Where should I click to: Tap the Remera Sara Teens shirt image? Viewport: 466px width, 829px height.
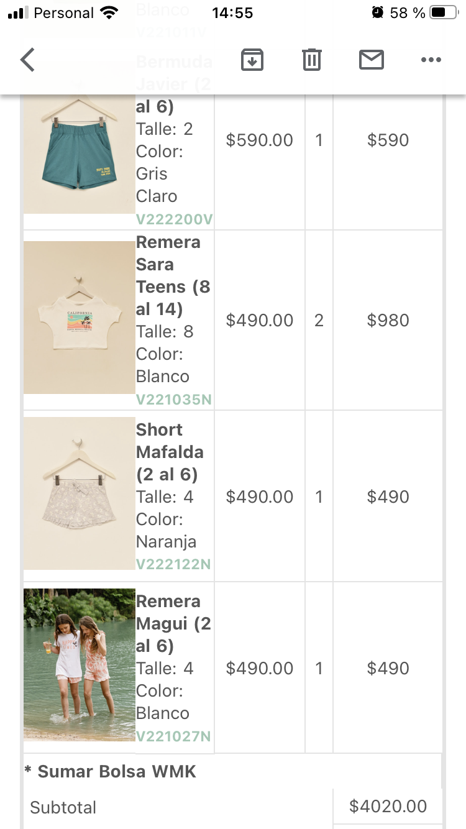(x=79, y=318)
